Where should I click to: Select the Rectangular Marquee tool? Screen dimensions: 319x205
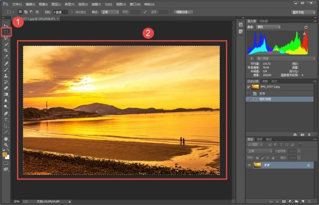click(x=6, y=32)
